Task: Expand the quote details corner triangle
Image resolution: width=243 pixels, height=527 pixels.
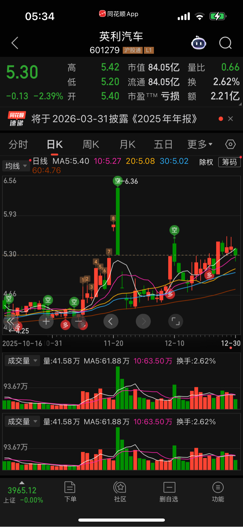Action: point(240,104)
